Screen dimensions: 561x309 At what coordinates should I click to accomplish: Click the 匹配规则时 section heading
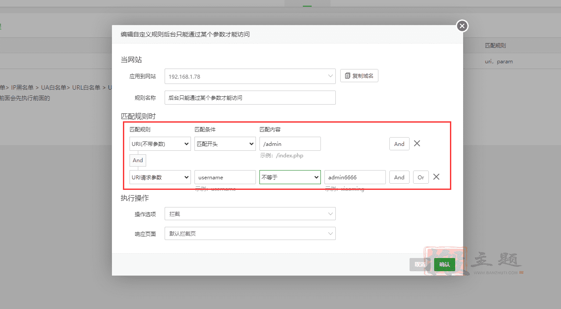(x=138, y=116)
